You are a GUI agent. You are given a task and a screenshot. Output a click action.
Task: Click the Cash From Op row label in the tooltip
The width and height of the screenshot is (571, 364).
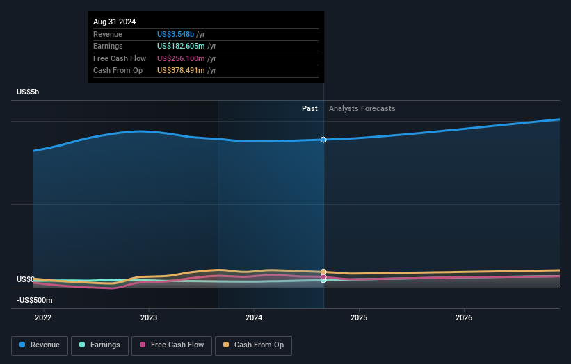tap(118, 71)
